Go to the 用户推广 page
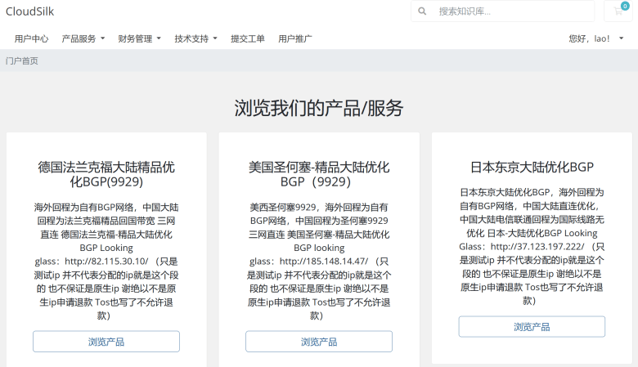Viewport: 638px width, 367px height. pyautogui.click(x=295, y=38)
